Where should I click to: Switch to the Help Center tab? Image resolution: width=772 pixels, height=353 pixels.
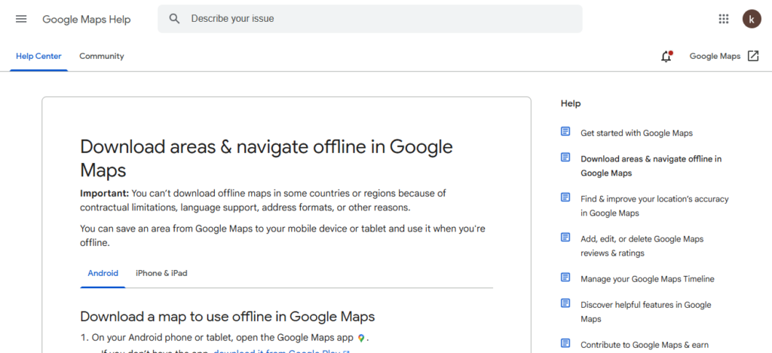coord(38,56)
